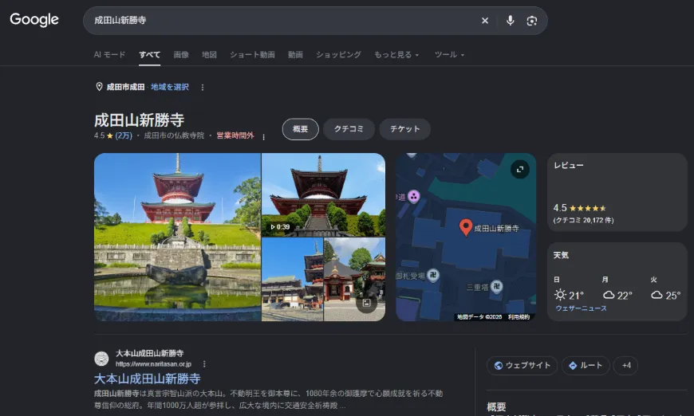Open the 利用規約 link on the map
The width and height of the screenshot is (694, 416).
pos(519,317)
